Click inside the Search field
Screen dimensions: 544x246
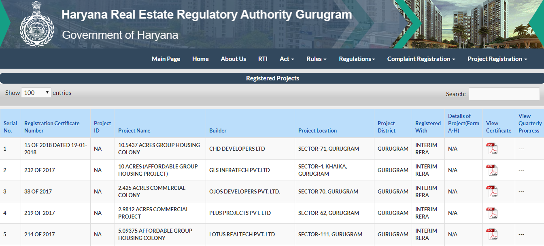click(x=504, y=94)
